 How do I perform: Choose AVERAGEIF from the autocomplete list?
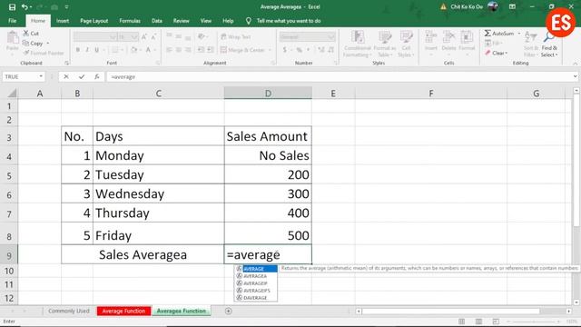256,283
